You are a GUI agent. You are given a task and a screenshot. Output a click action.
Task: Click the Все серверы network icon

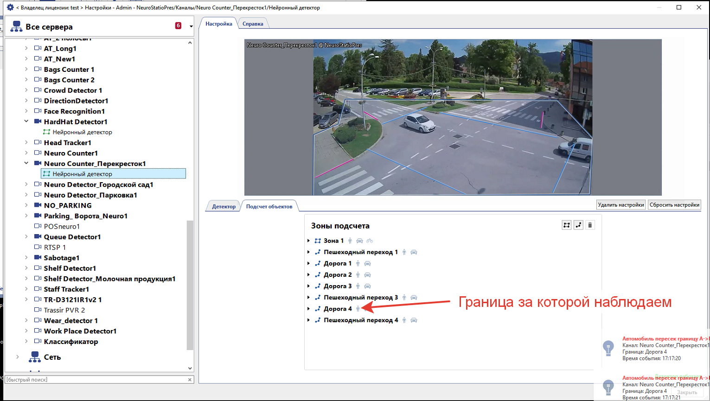pos(17,26)
